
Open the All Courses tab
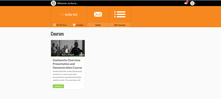[120, 25]
